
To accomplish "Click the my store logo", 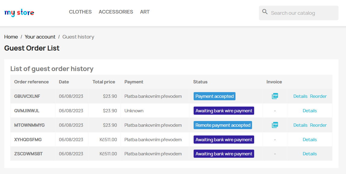I will 19,13.
